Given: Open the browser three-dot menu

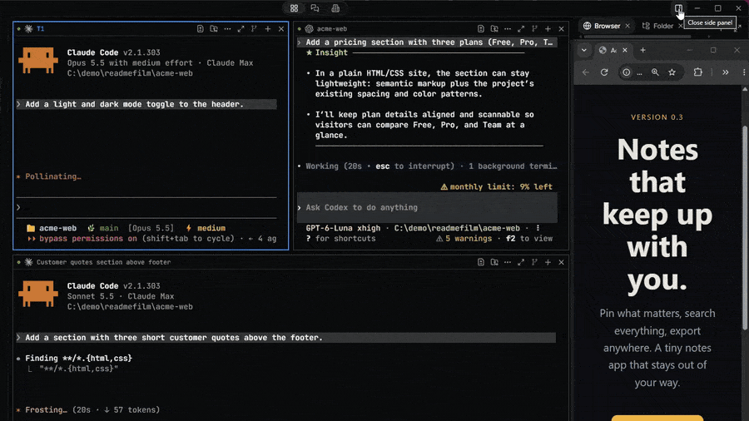Looking at the screenshot, I should click(x=744, y=72).
